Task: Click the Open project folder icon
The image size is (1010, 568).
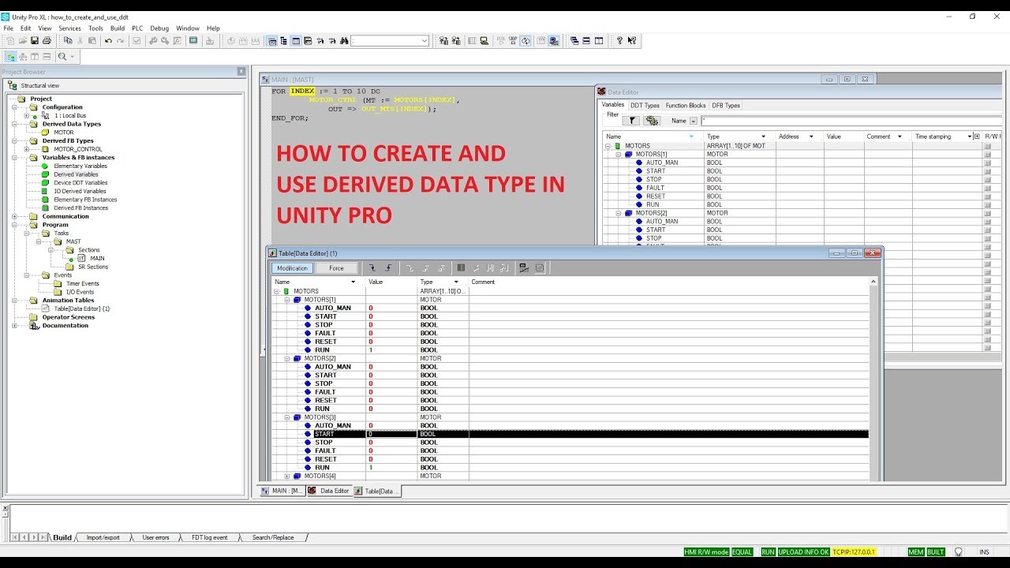Action: 23,41
